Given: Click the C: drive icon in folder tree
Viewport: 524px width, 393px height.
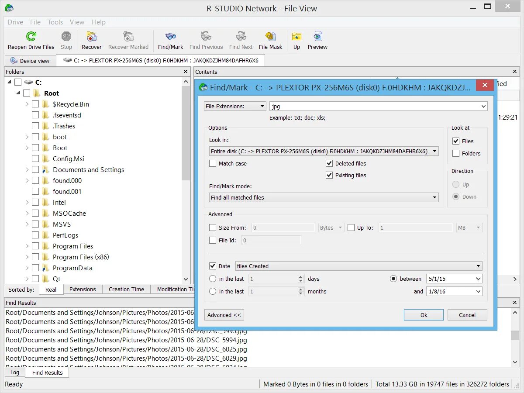Looking at the screenshot, I should 28,82.
